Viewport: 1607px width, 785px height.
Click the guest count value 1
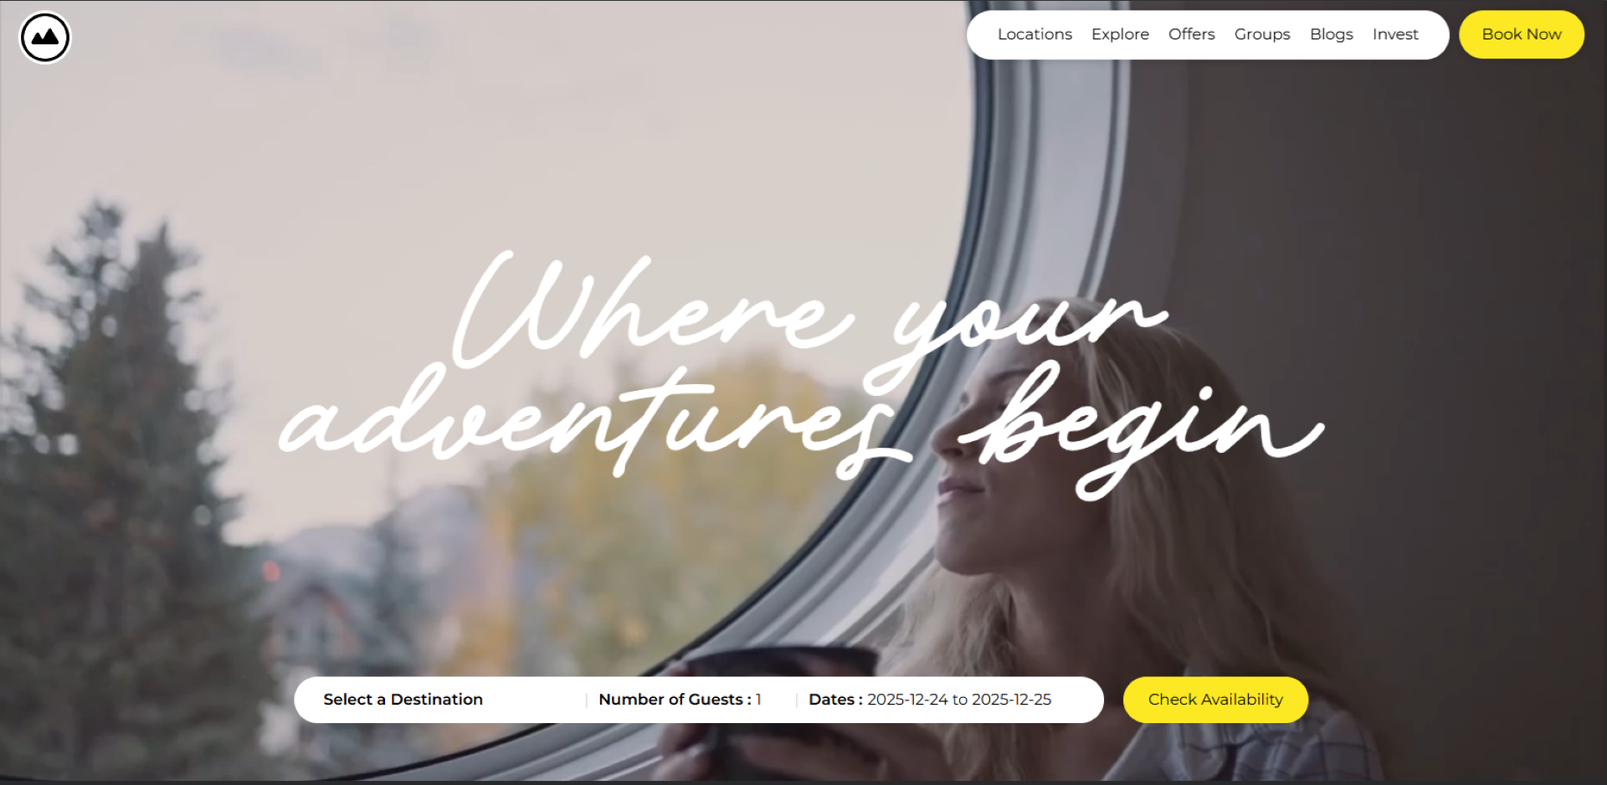tap(758, 700)
